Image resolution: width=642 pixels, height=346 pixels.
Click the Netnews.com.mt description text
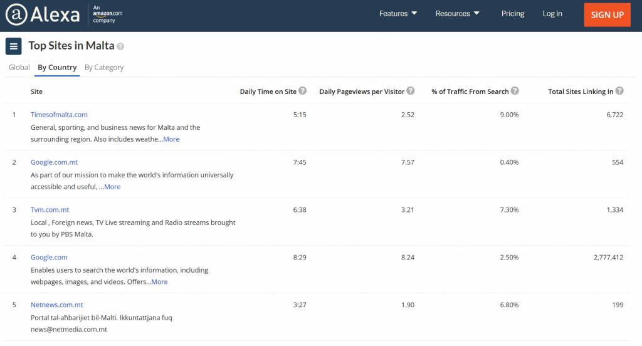tap(102, 323)
